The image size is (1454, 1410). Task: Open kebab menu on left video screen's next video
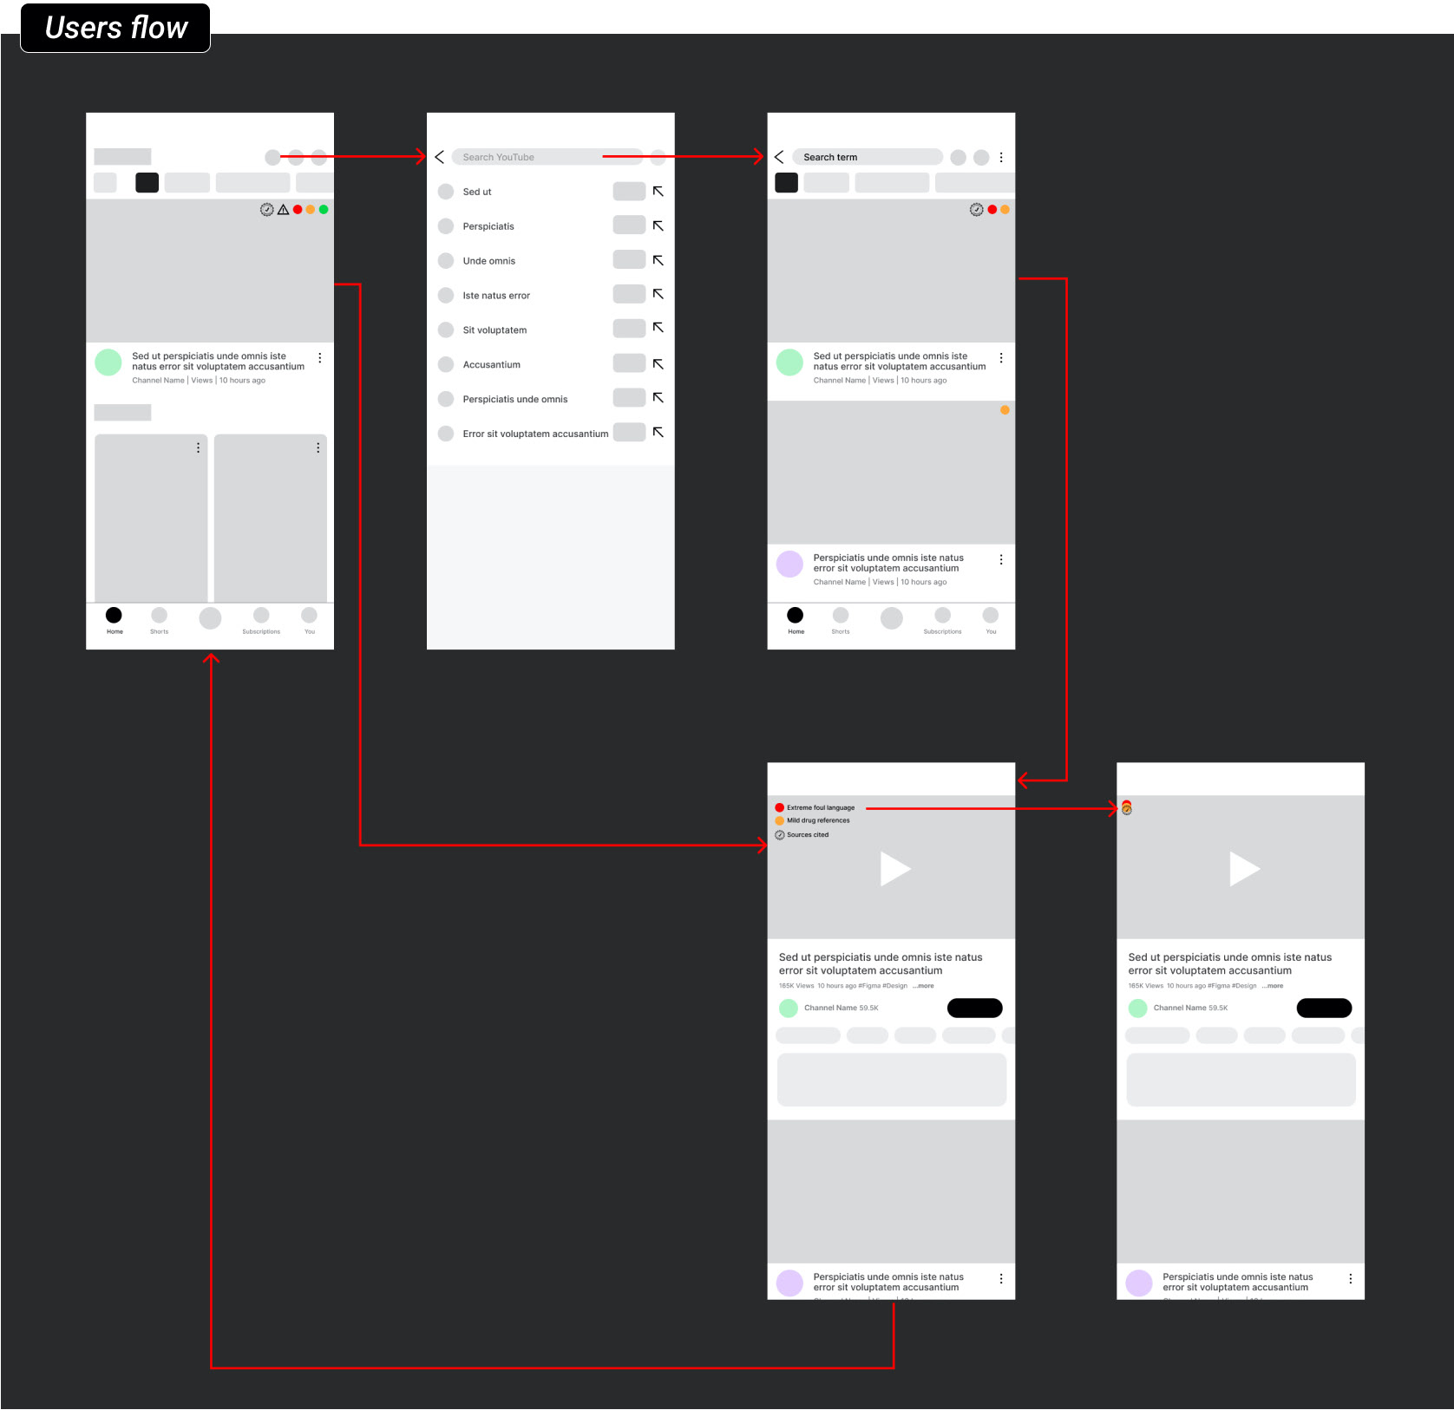click(1001, 1279)
